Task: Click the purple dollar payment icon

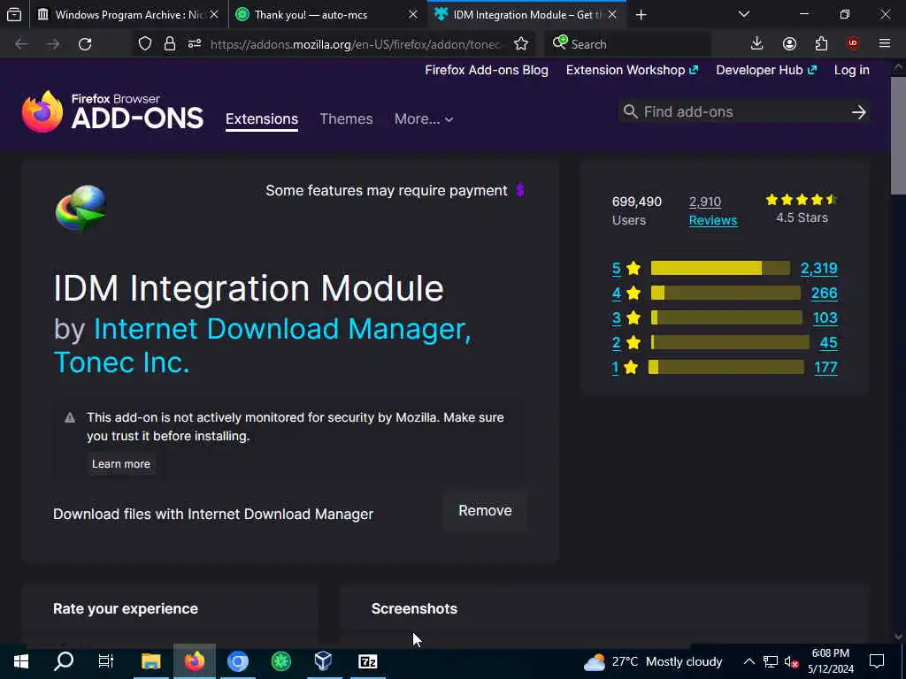Action: click(x=520, y=190)
